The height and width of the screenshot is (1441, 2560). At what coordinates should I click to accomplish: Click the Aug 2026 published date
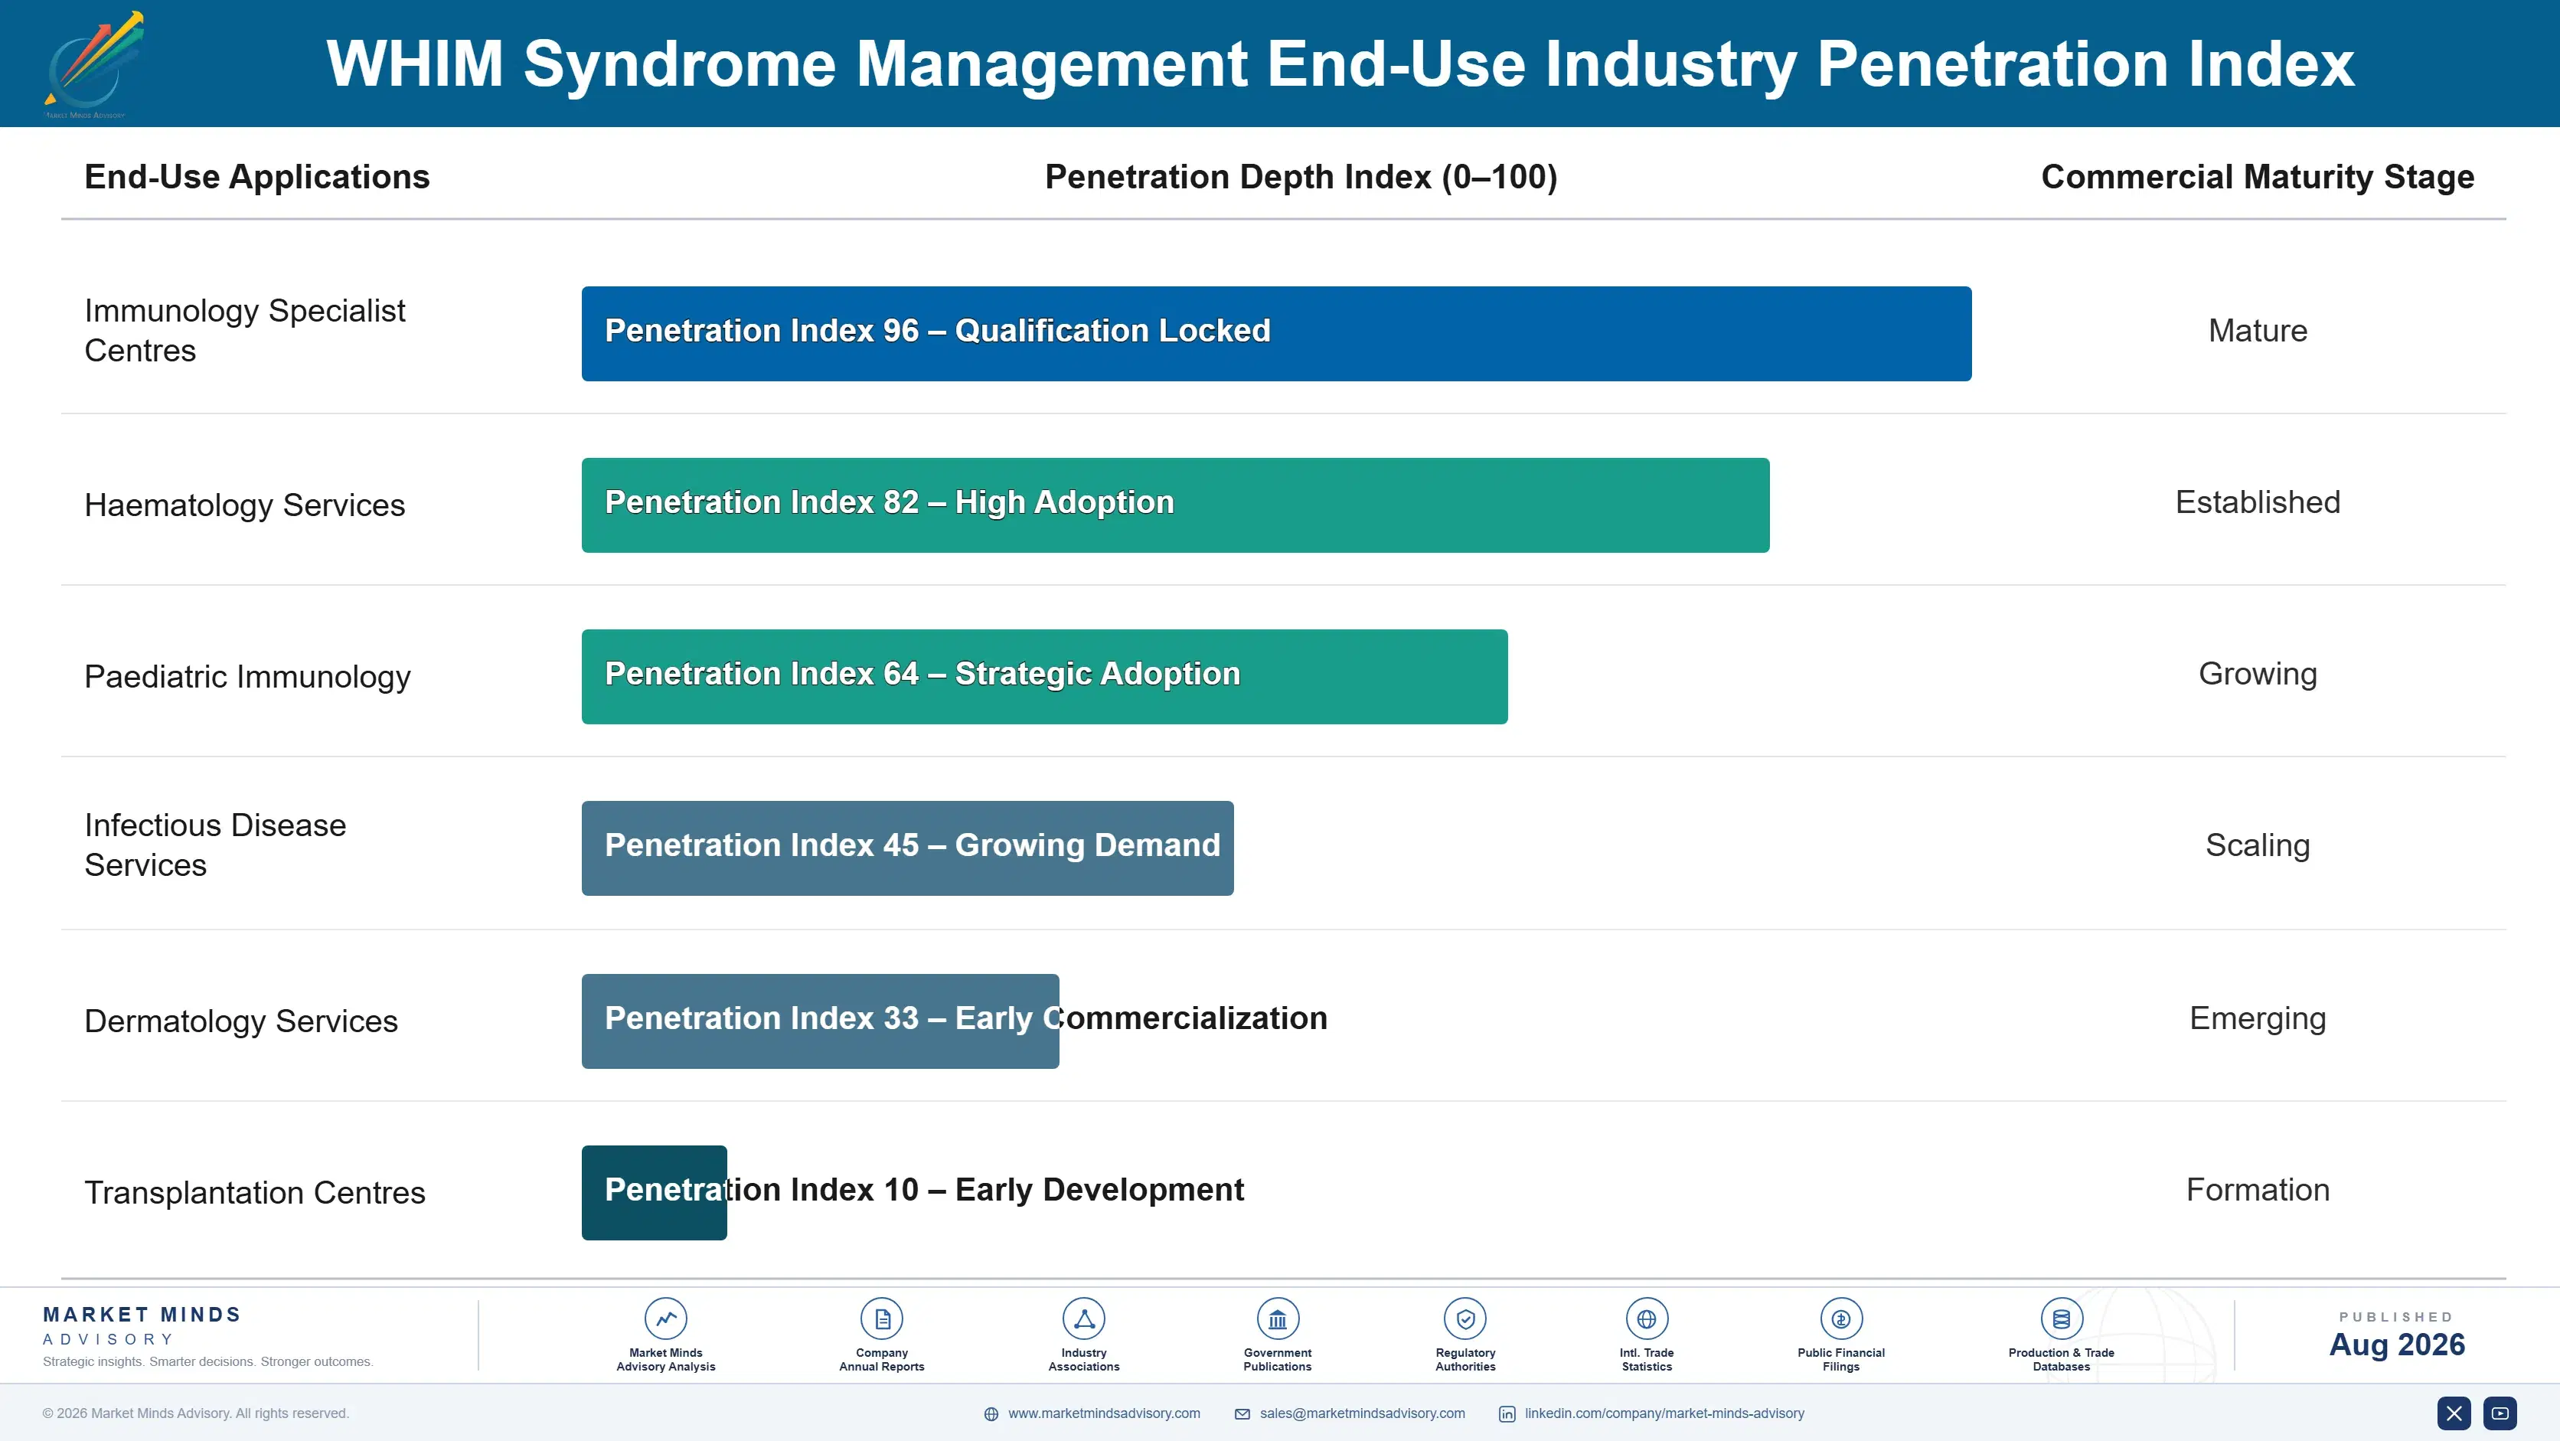(2397, 1345)
